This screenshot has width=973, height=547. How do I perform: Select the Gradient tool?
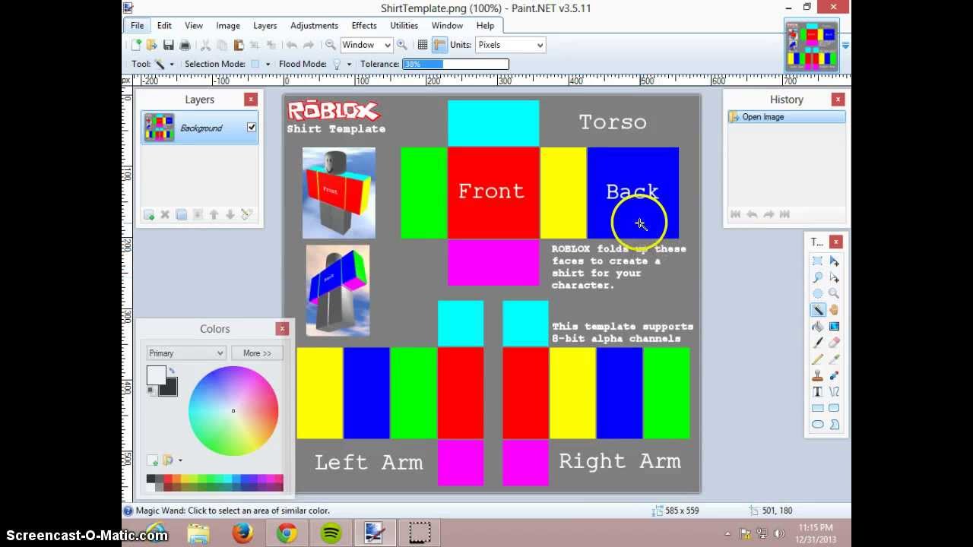coord(834,326)
